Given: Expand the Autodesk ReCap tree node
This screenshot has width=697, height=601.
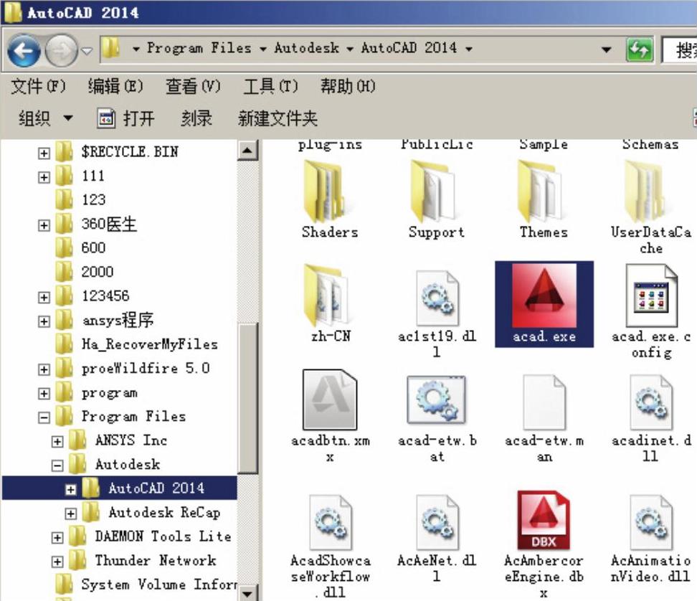Looking at the screenshot, I should tap(70, 514).
